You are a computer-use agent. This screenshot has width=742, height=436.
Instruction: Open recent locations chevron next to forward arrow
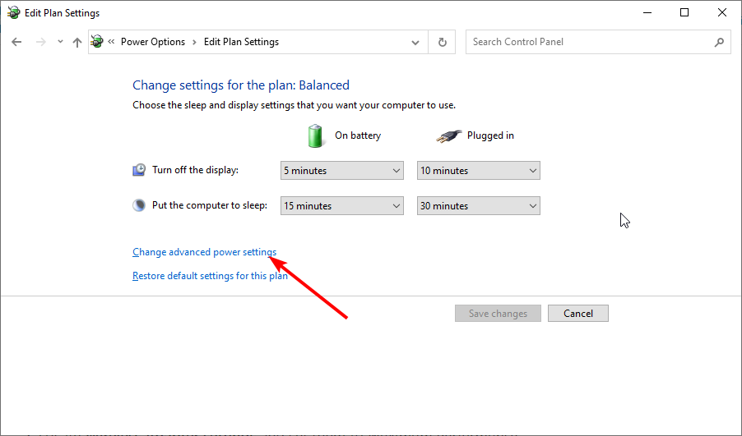pos(60,42)
